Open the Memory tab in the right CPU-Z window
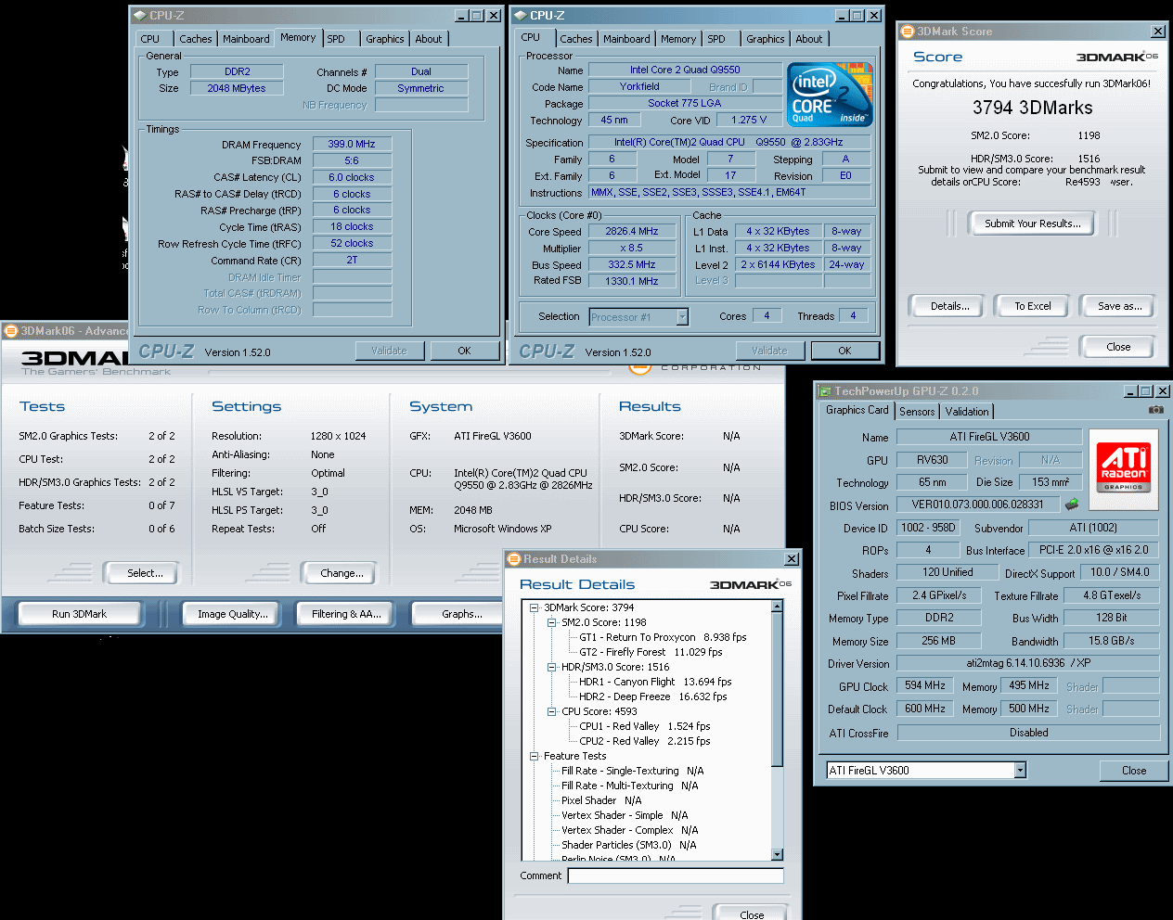Viewport: 1173px width, 920px height. [x=678, y=39]
